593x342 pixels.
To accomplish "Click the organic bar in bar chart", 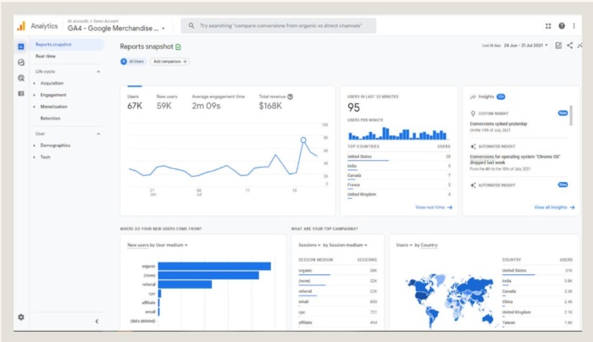I will [214, 267].
